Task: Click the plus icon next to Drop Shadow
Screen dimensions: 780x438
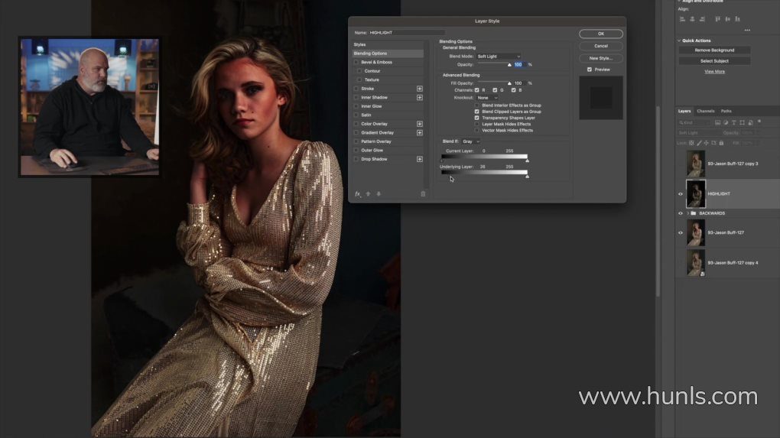Action: tap(419, 159)
